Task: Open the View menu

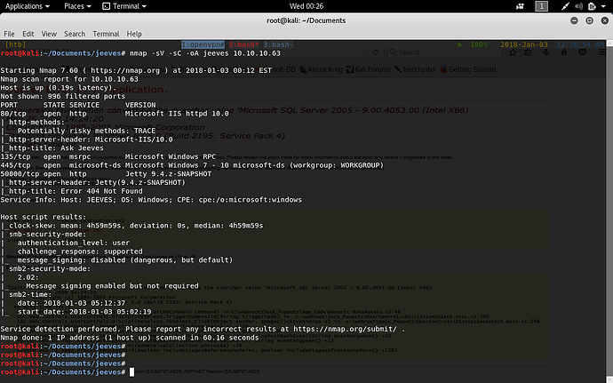Action: [x=49, y=34]
